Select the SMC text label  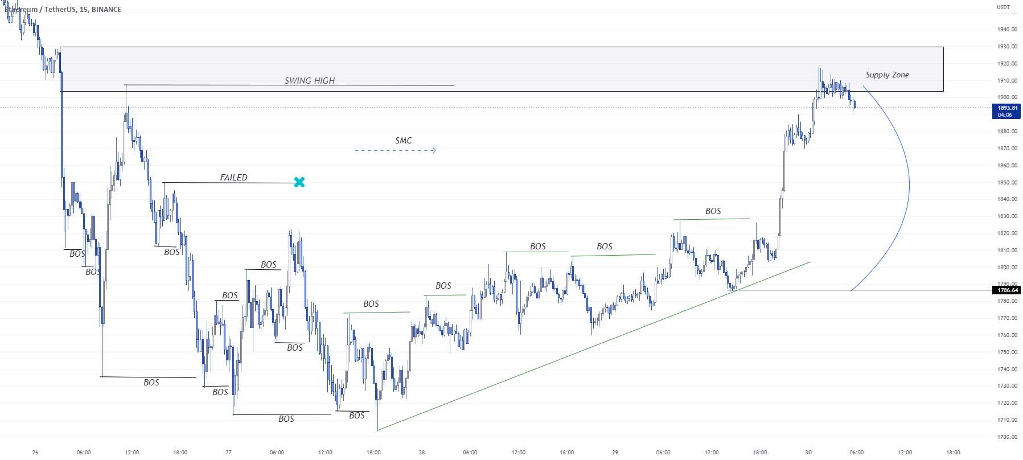tap(403, 141)
